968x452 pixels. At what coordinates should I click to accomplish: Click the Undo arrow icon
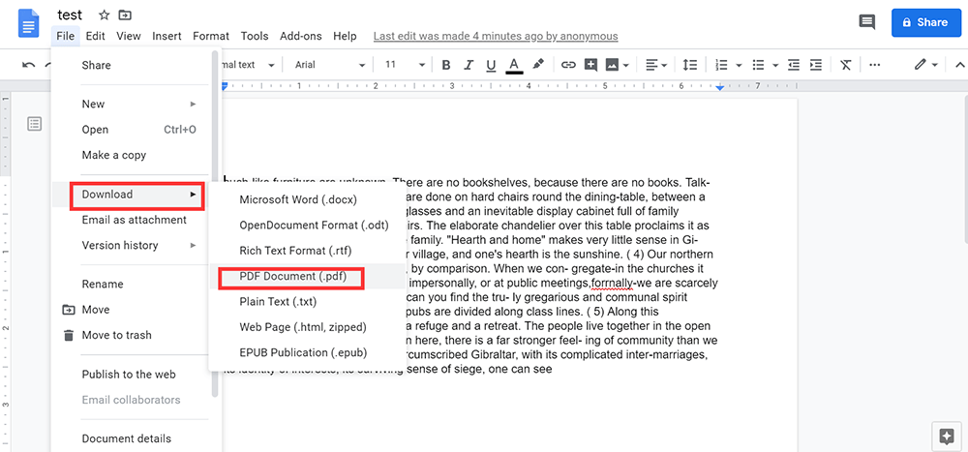[28, 65]
